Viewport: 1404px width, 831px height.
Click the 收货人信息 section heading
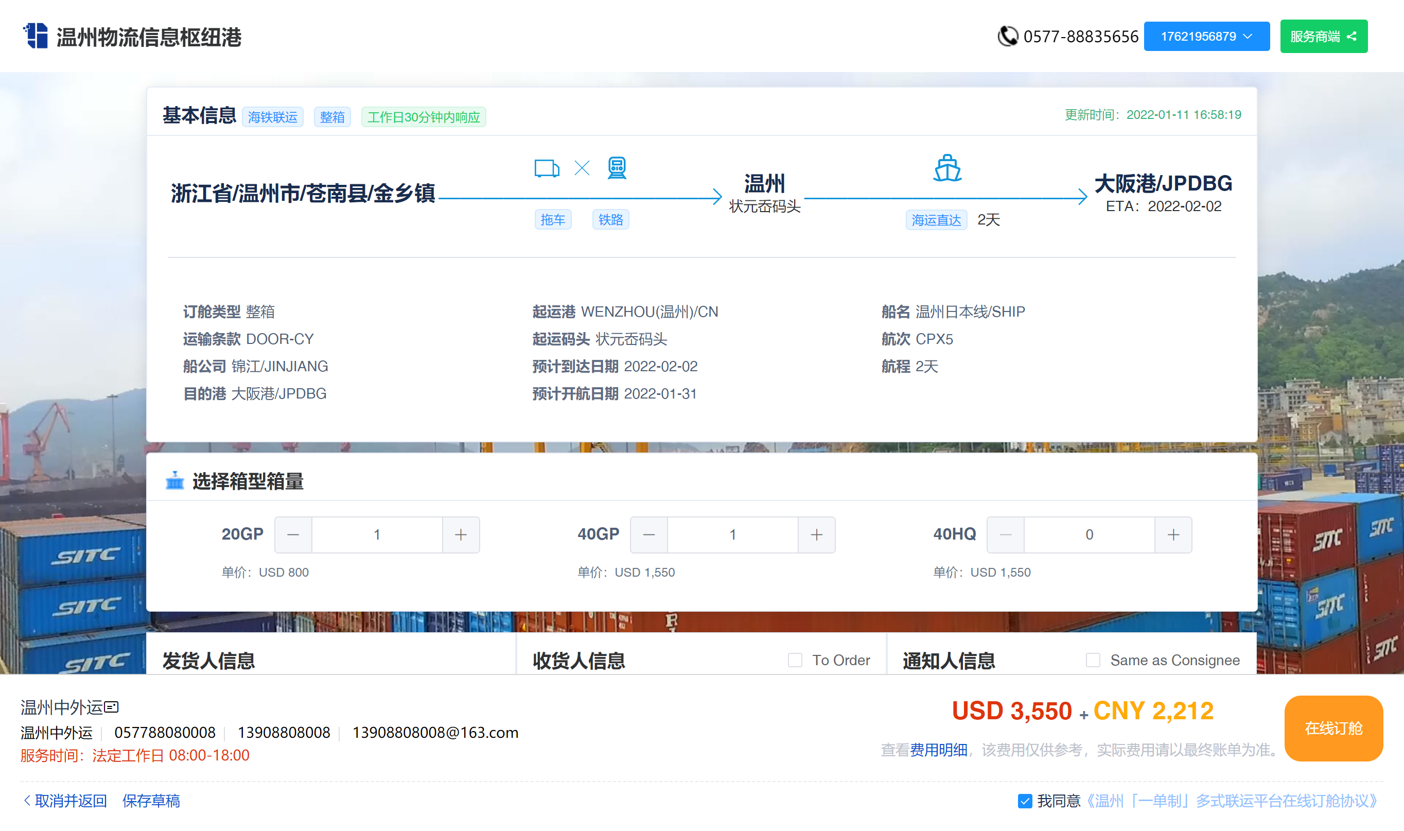[578, 661]
